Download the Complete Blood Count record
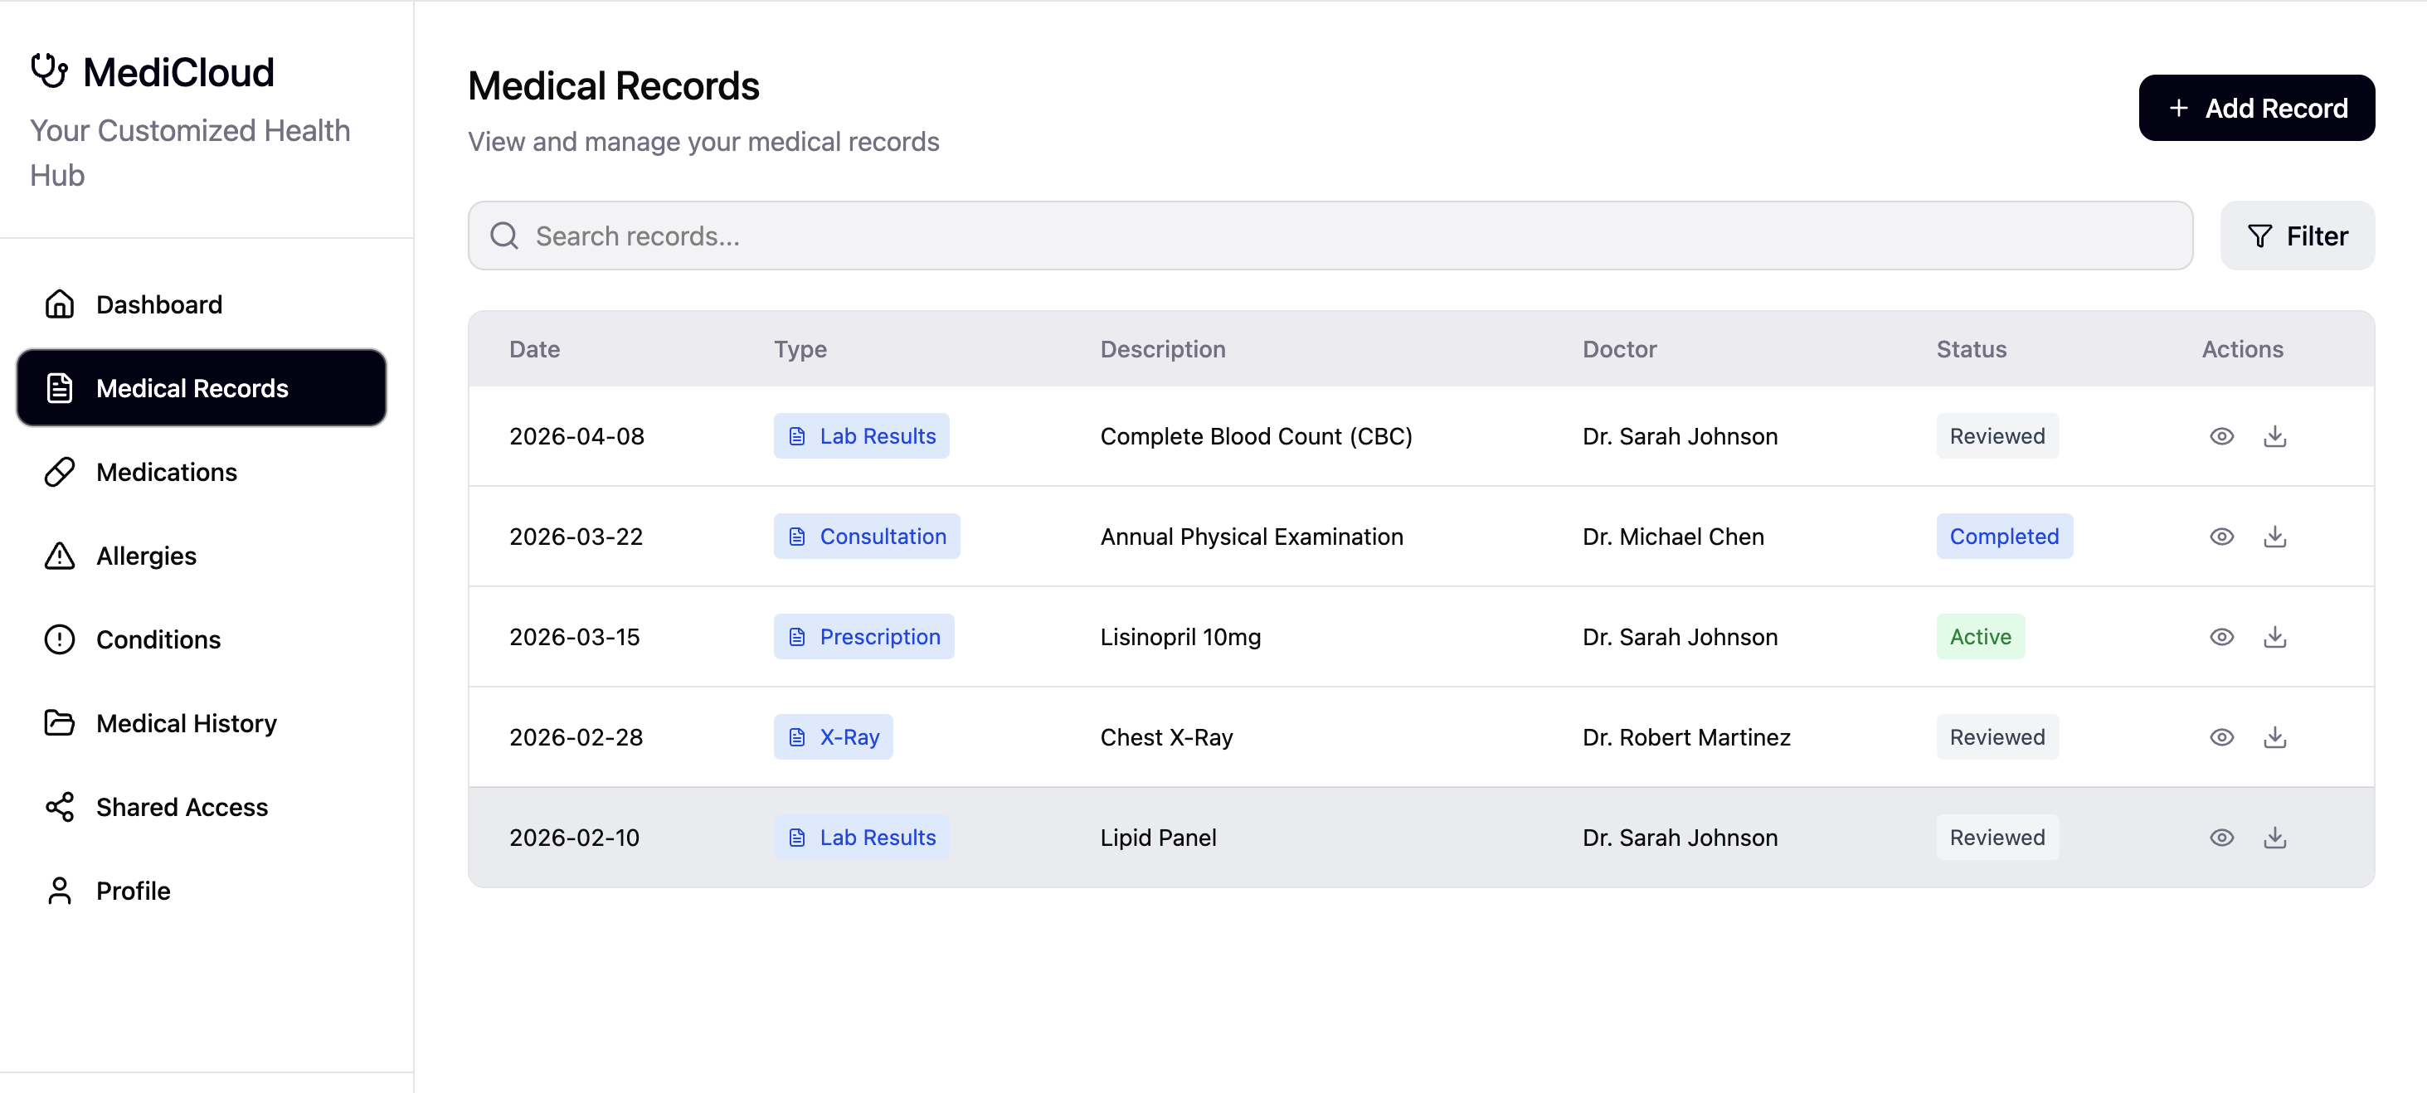 click(2274, 436)
